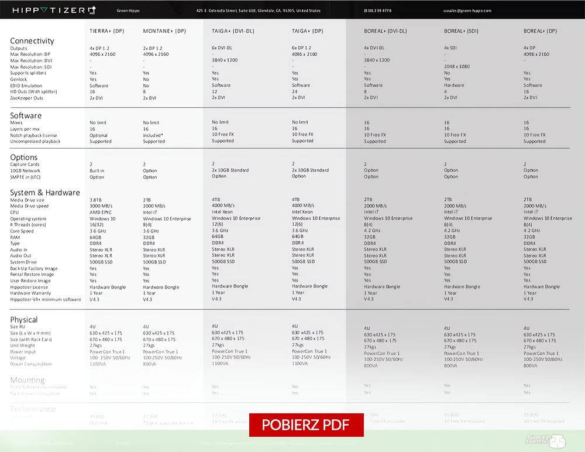Select the MONTANE+ (DP) column header
The width and height of the screenshot is (585, 452).
click(164, 31)
